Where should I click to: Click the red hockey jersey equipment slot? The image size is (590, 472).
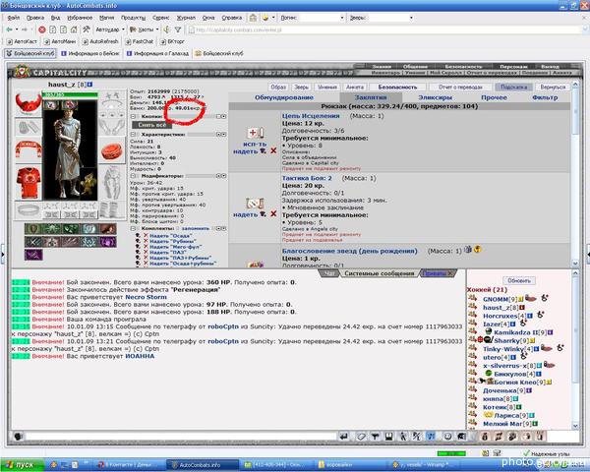(x=29, y=183)
